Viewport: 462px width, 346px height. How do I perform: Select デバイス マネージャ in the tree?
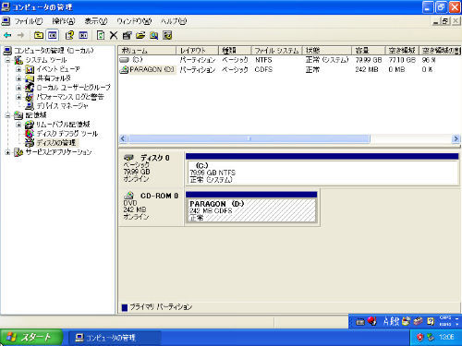62,106
